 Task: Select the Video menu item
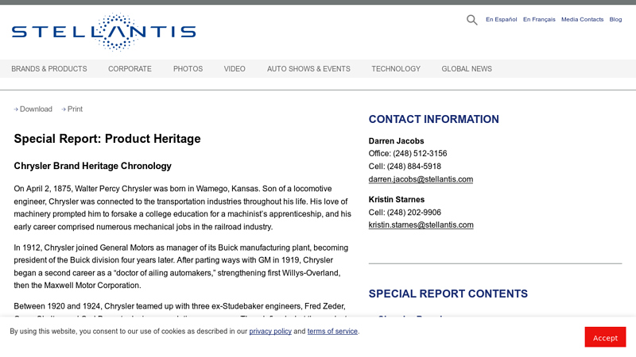click(235, 69)
